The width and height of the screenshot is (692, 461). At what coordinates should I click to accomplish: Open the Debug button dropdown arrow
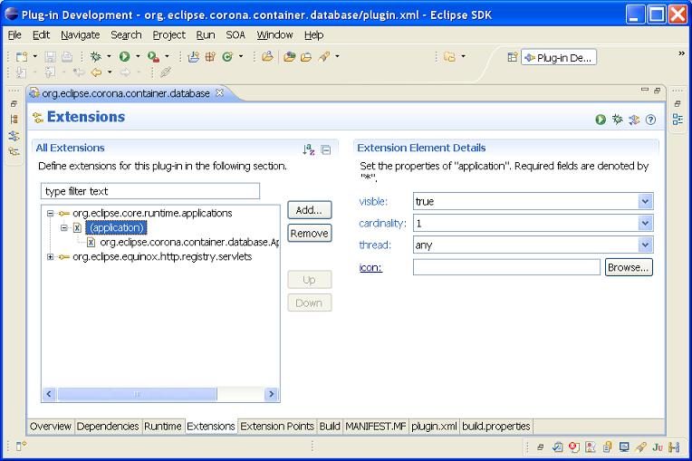pos(109,56)
